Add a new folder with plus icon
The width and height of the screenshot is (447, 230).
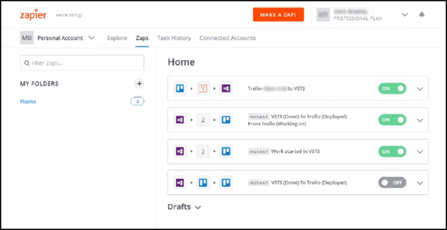click(x=139, y=83)
